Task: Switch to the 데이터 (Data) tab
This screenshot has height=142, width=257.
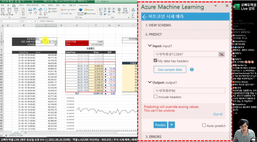Action: click(x=50, y=5)
